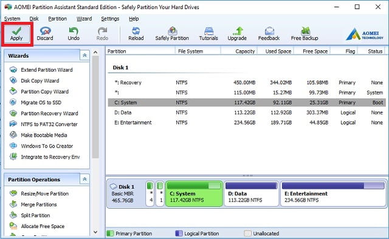Click the Status column header

point(371,52)
